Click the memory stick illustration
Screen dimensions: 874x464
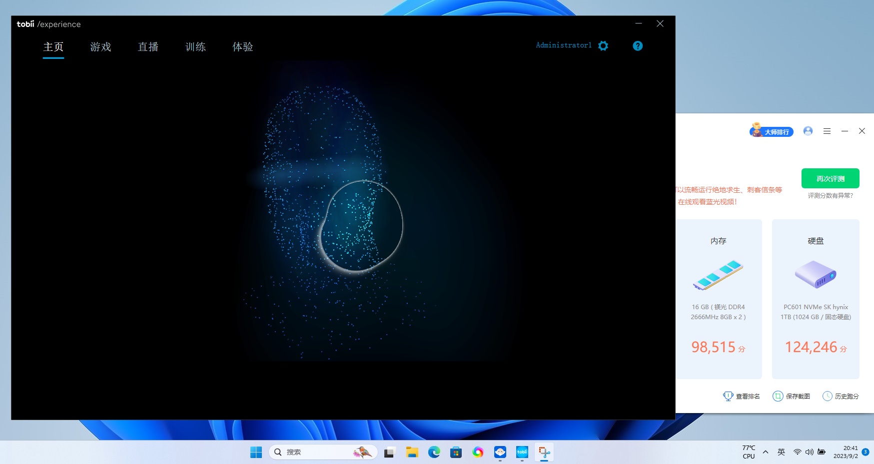click(x=719, y=275)
